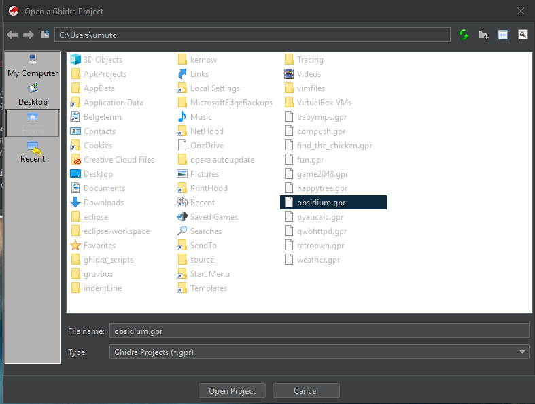This screenshot has width=535, height=404.
Task: Select babymips.gpr project file
Action: (x=316, y=117)
